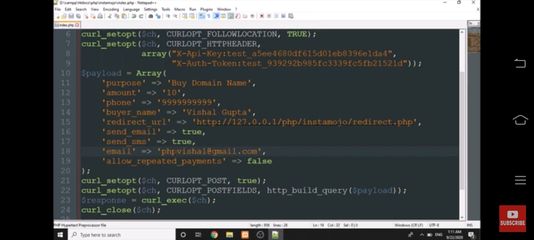The width and height of the screenshot is (534, 240).
Task: Click the Replace toolbar icon
Action: (158, 16)
